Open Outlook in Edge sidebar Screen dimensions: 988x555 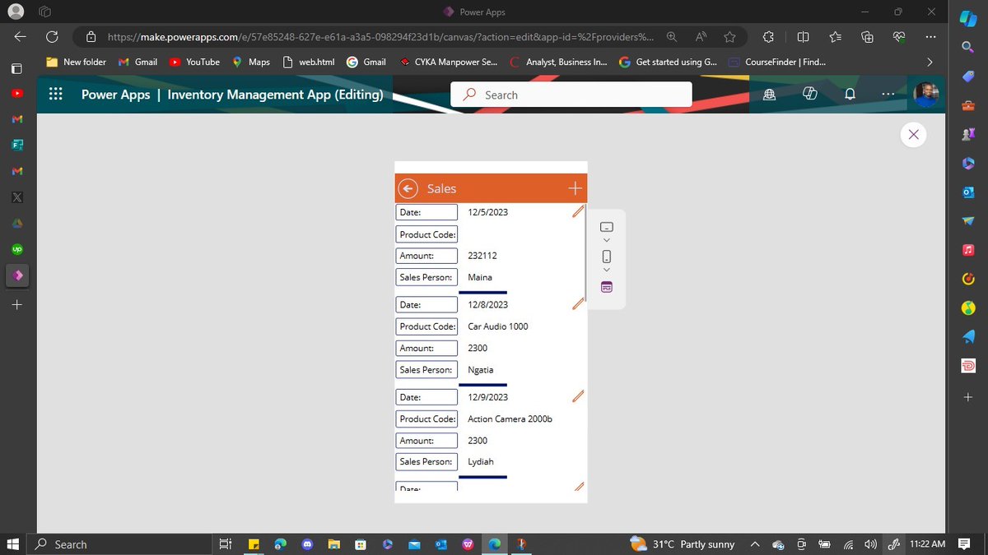(968, 192)
